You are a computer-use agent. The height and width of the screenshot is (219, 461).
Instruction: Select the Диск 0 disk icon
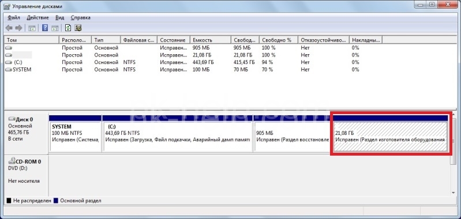tap(12, 119)
